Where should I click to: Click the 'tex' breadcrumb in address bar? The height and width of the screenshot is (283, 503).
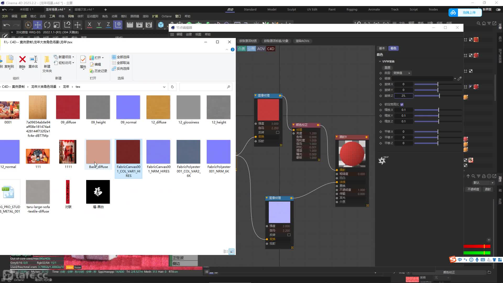pyautogui.click(x=78, y=87)
